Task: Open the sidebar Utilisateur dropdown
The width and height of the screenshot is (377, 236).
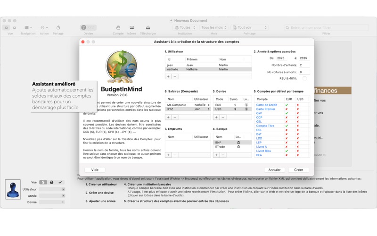Action: coord(52,189)
